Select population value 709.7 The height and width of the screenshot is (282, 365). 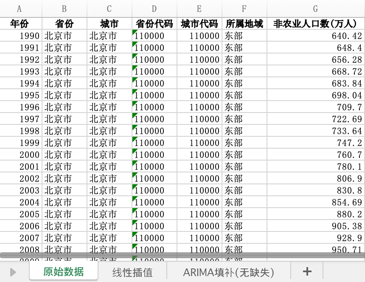(x=316, y=107)
